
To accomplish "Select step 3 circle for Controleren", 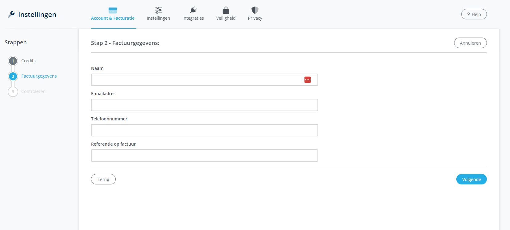I will (x=13, y=92).
